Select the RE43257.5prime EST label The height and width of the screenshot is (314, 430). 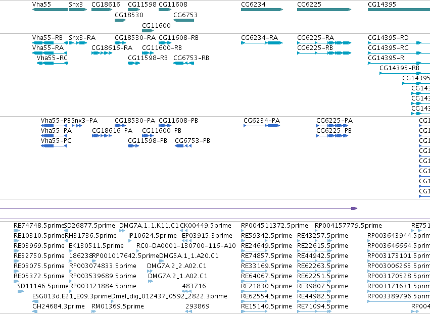(322, 236)
